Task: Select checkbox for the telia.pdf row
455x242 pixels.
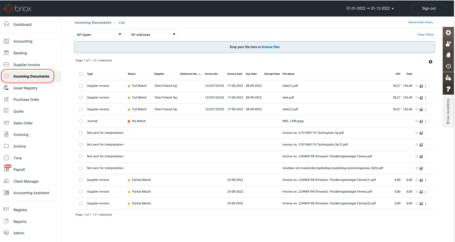Action: tap(81, 98)
